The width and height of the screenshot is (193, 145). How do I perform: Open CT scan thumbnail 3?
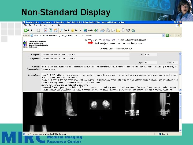pos(101,105)
